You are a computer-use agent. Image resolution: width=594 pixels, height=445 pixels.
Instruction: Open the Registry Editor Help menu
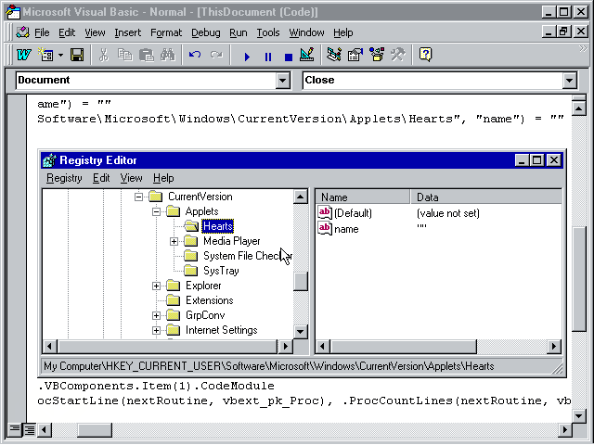pos(163,178)
